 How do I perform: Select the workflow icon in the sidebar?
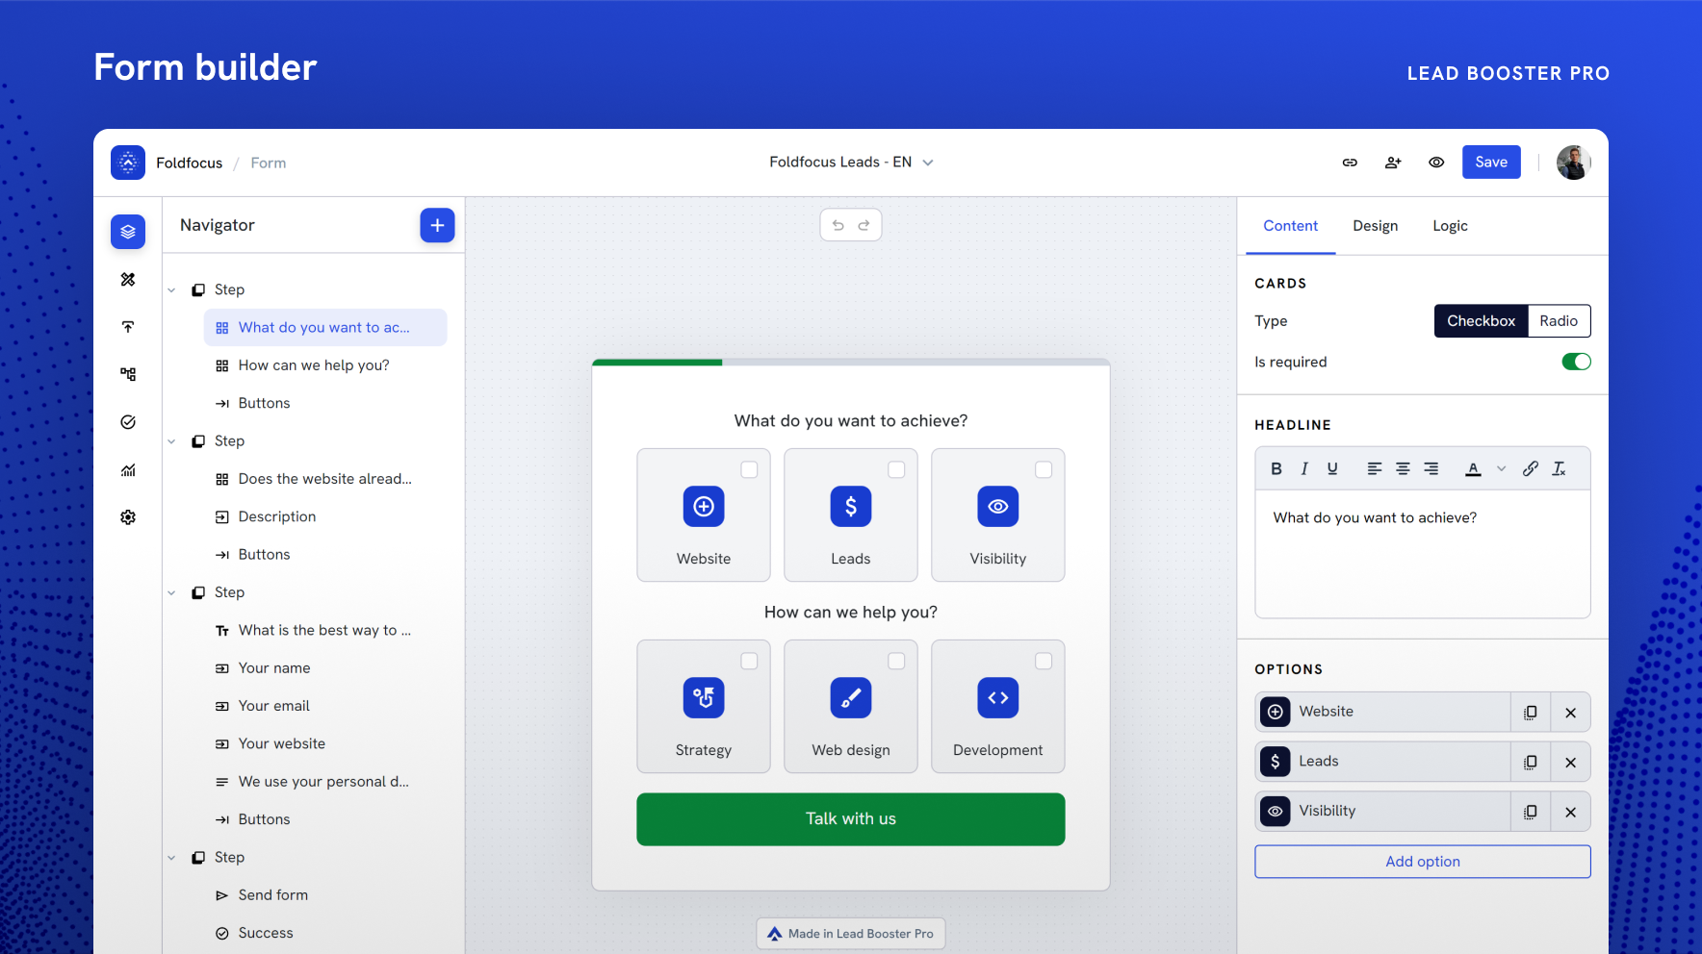coord(127,373)
